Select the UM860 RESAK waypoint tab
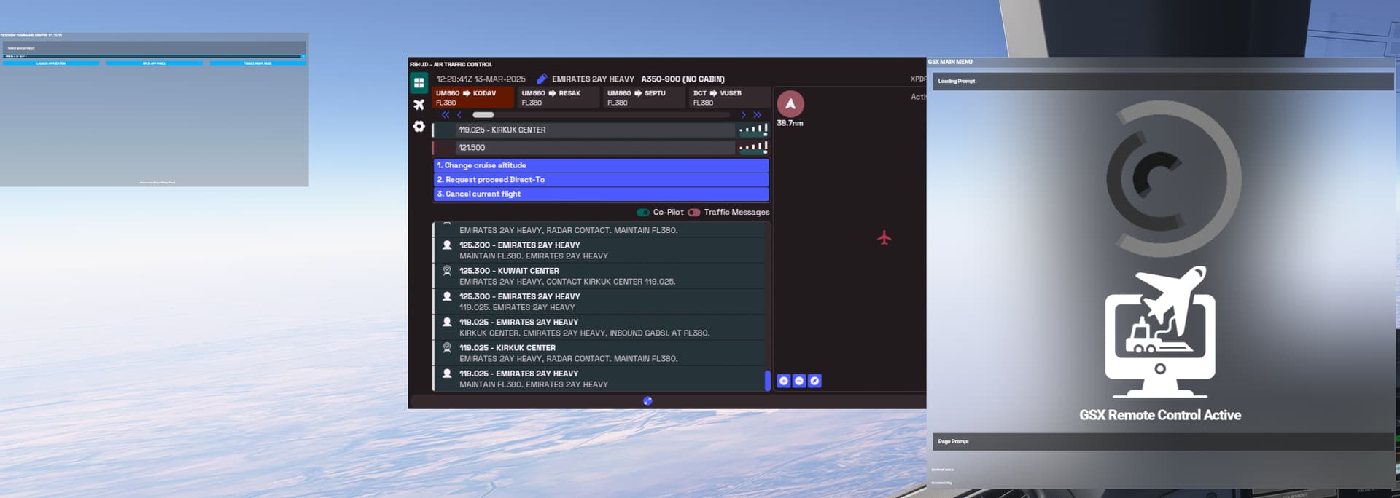1400x498 pixels. coord(558,98)
